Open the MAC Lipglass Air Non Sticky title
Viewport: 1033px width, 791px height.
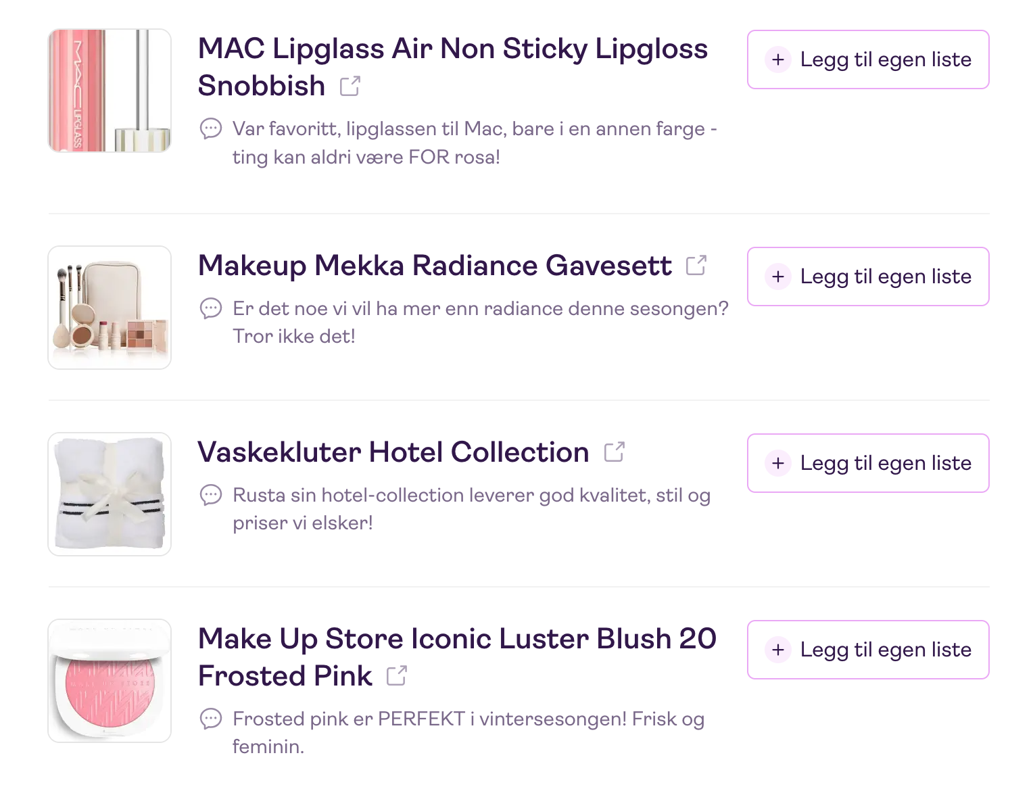[x=452, y=49]
